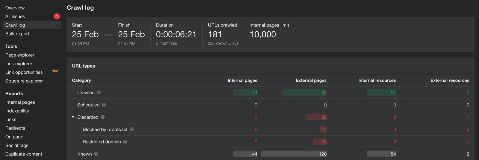
Task: Open Page explorer tool
Action: tap(20, 55)
